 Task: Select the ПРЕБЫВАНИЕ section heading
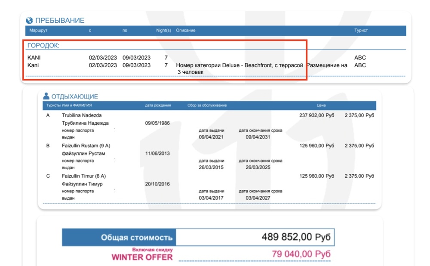coord(60,20)
